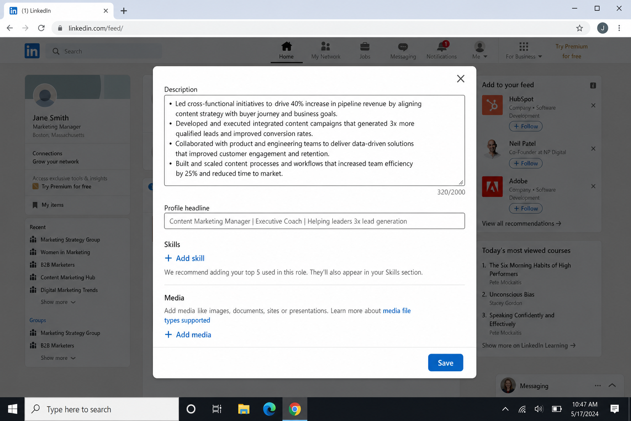Click Neil Patel's profile photo
The height and width of the screenshot is (421, 631).
(492, 148)
